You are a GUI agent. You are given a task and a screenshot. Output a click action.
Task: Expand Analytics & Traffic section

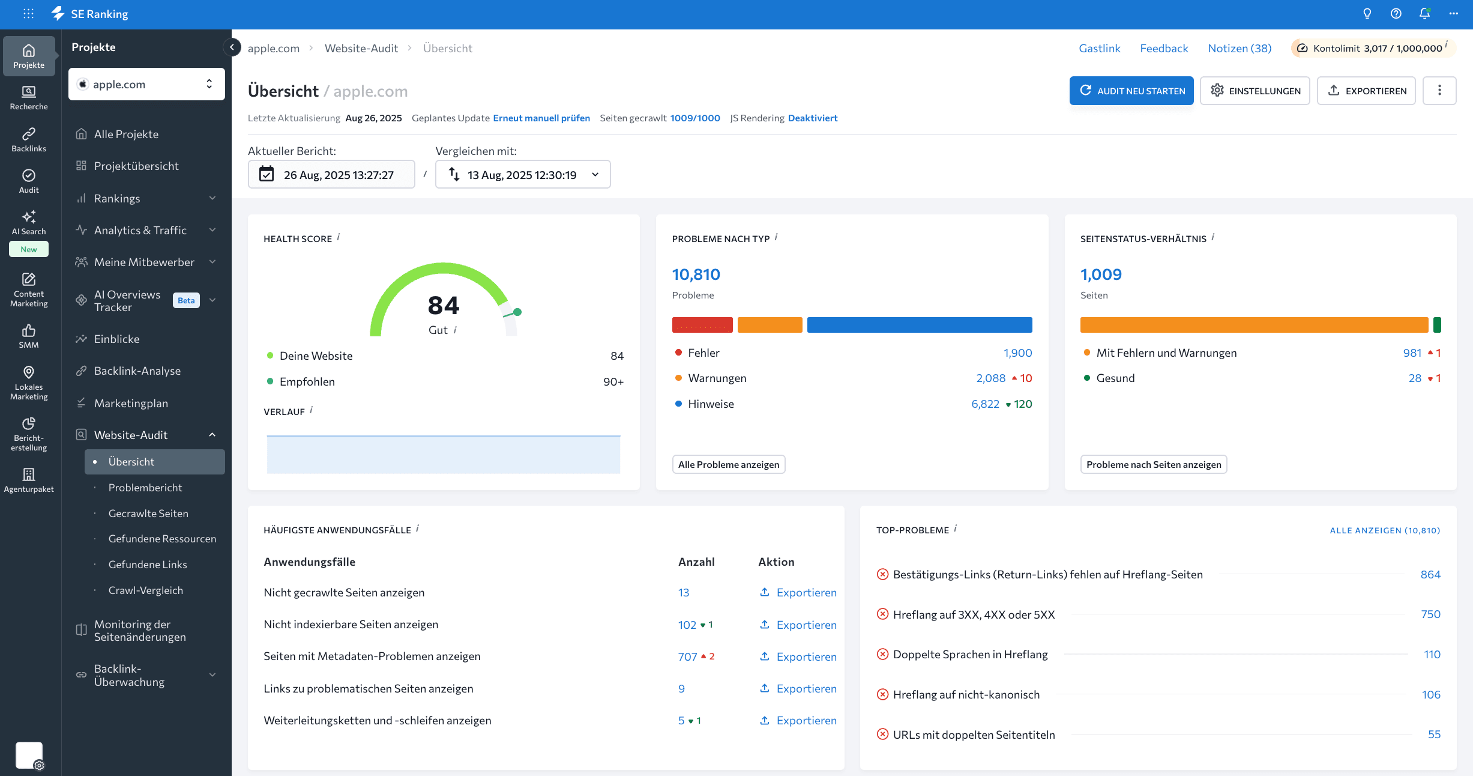212,230
